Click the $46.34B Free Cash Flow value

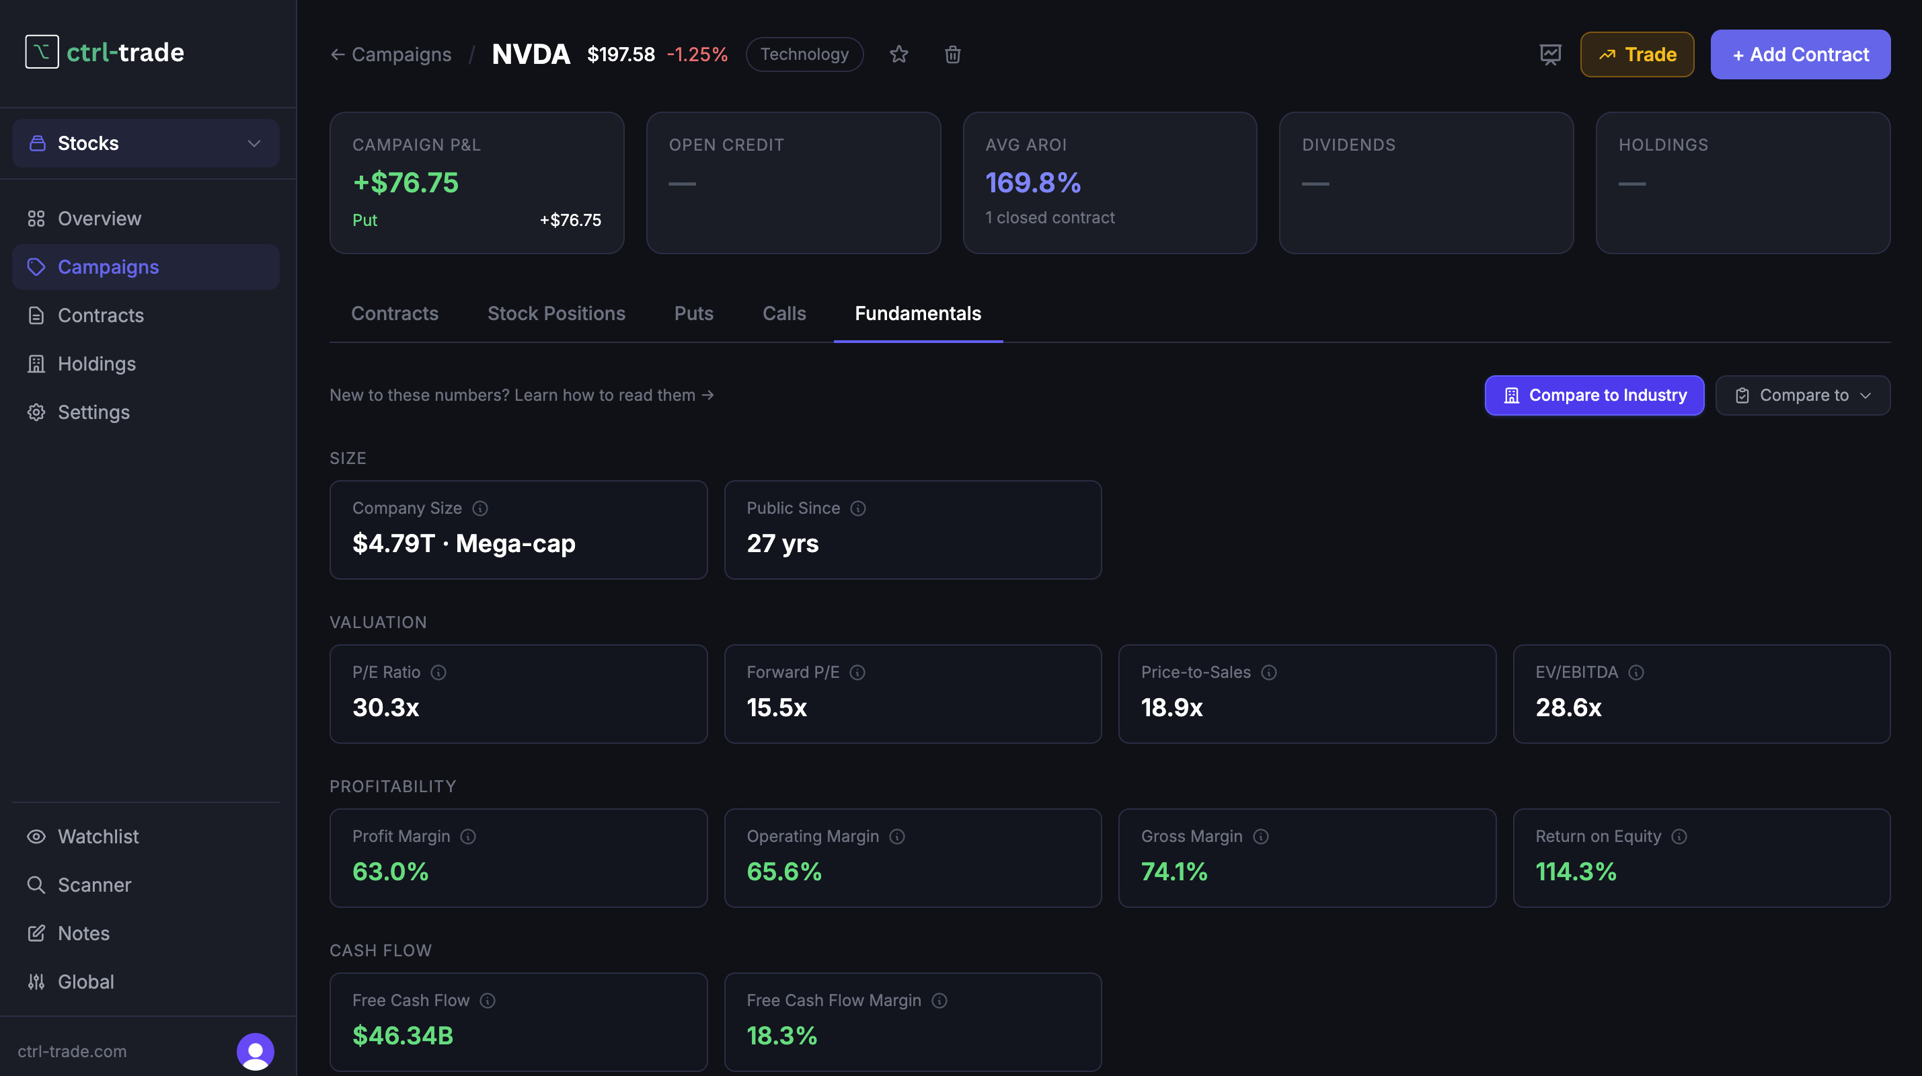[x=403, y=1036]
